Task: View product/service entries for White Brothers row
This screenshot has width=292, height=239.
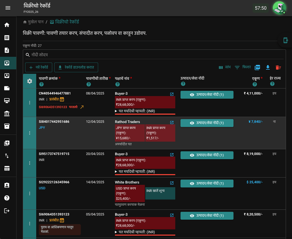Action: click(x=207, y=183)
